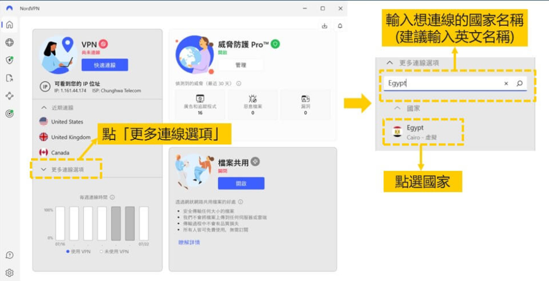Open the globe server map icon
Image resolution: width=549 pixels, height=281 pixels.
pos(9,43)
